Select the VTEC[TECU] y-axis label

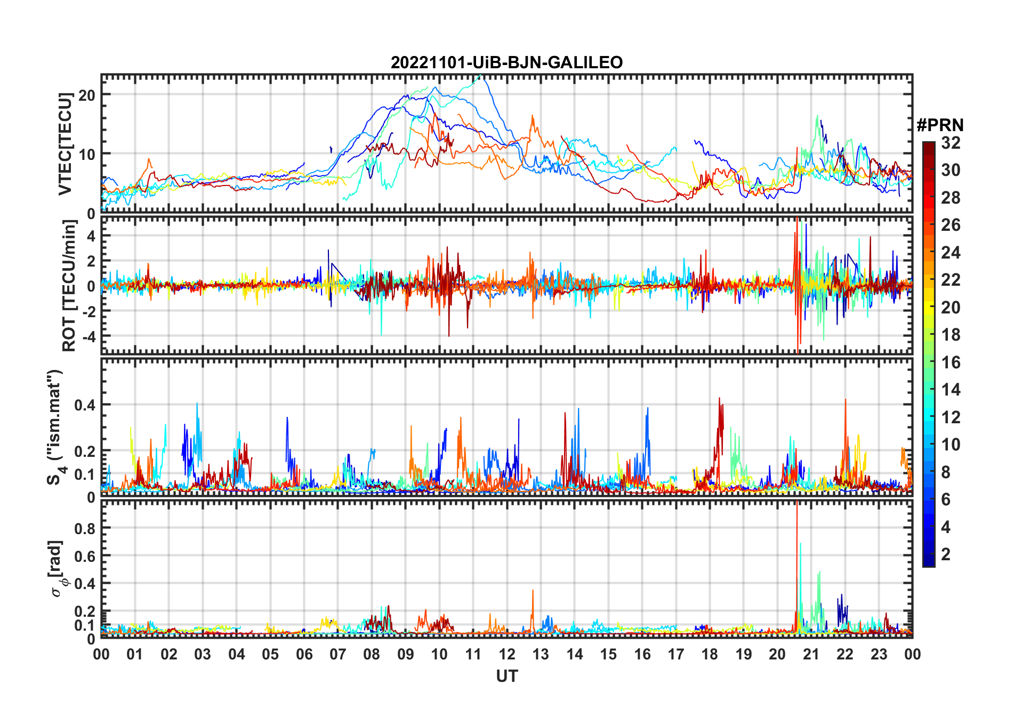pos(66,144)
